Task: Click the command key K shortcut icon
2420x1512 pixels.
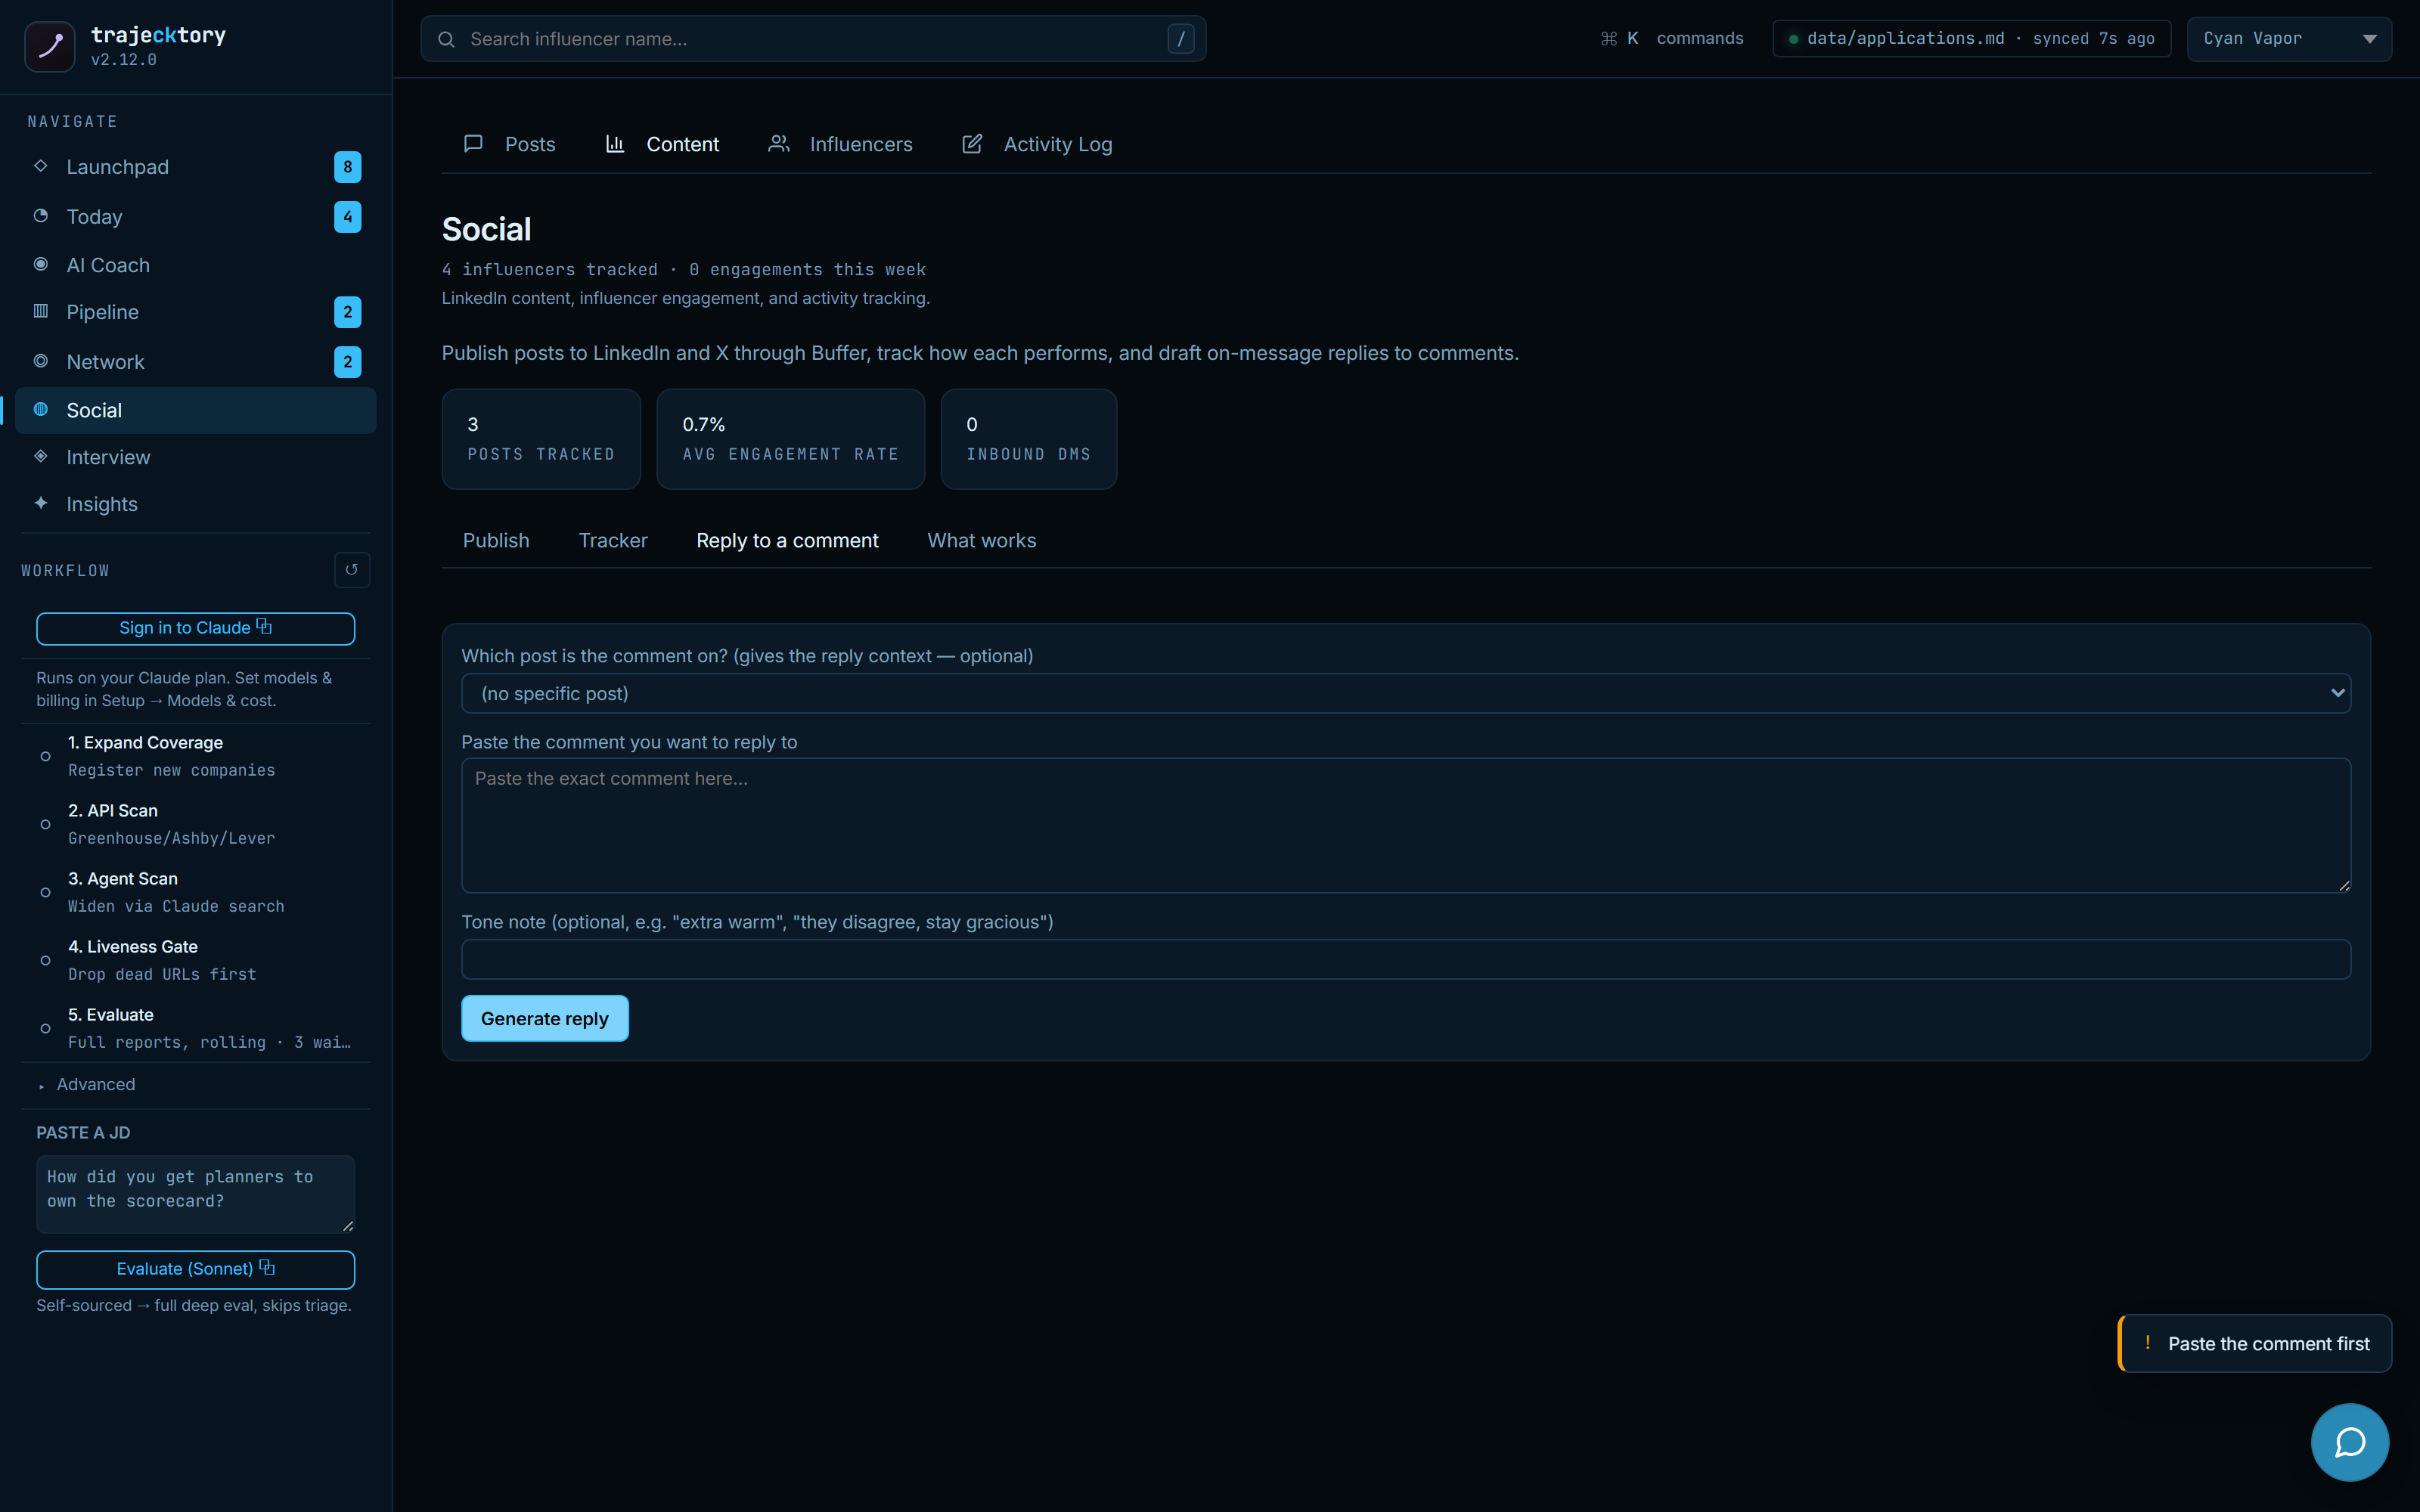Action: (1619, 39)
